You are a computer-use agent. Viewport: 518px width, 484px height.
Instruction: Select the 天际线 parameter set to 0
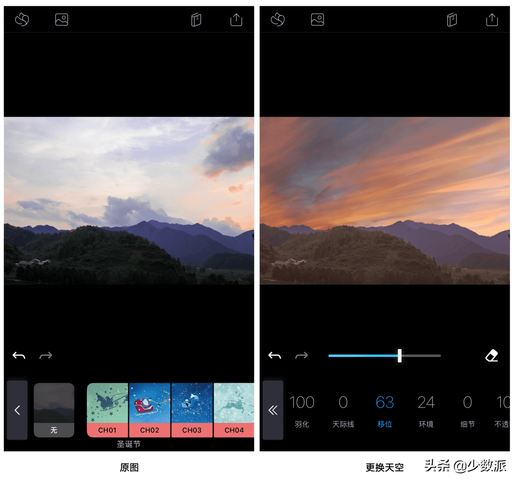pyautogui.click(x=343, y=411)
